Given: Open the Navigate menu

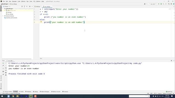Looking at the screenshot, I should click(14, 1).
